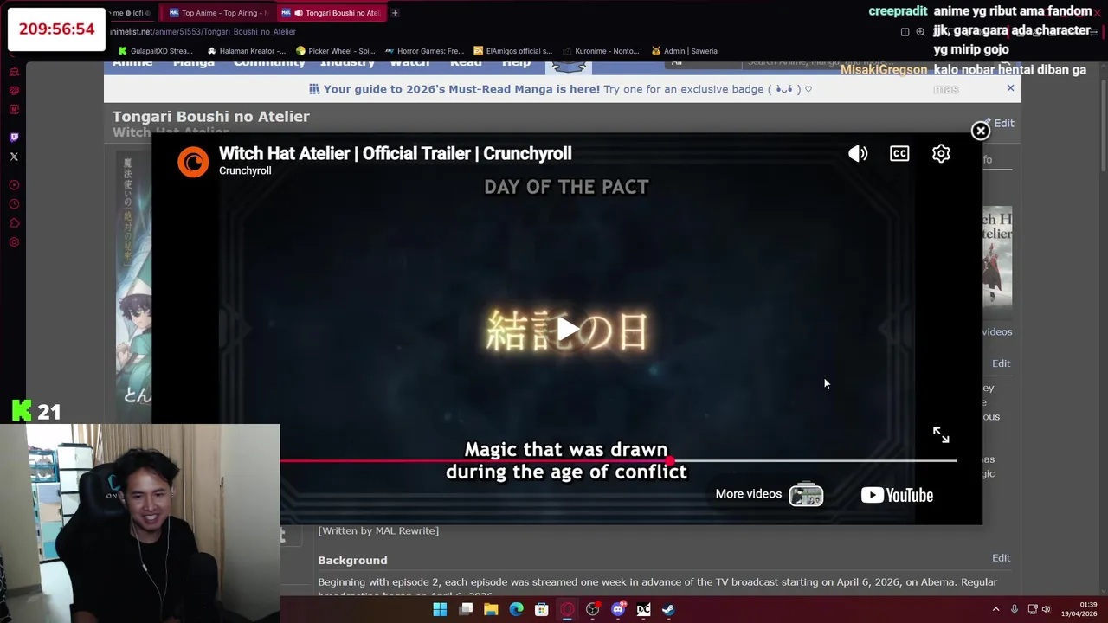Enter fullscreen mode on the trailer
The width and height of the screenshot is (1108, 623).
coord(941,435)
